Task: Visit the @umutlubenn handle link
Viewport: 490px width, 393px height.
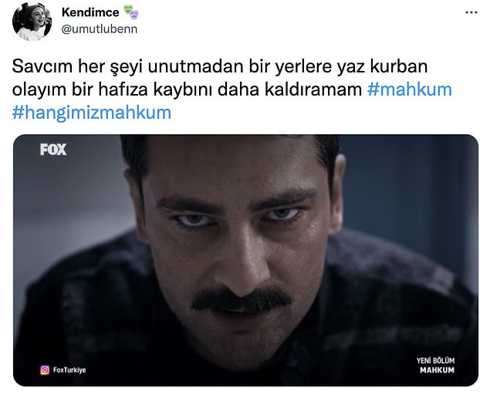Action: coord(100,29)
